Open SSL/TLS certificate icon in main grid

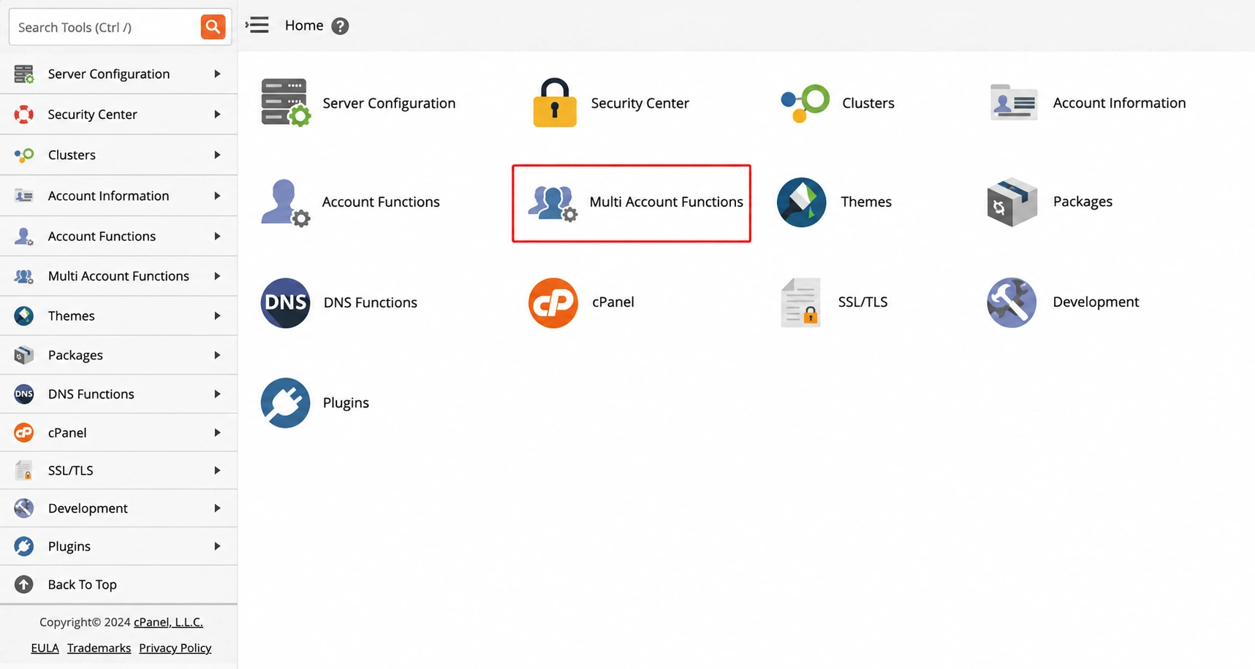click(x=800, y=302)
